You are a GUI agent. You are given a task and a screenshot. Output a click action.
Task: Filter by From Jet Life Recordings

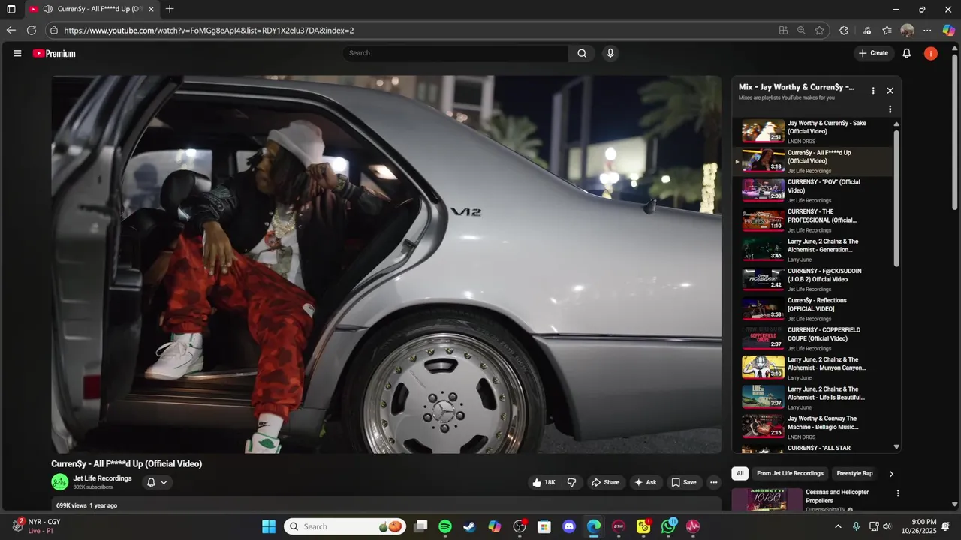(790, 473)
